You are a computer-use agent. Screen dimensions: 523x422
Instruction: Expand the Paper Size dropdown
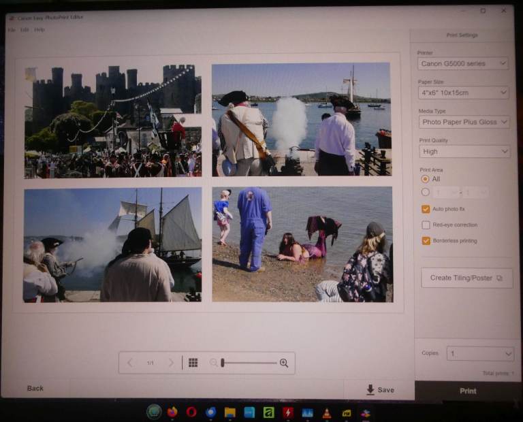click(x=463, y=93)
